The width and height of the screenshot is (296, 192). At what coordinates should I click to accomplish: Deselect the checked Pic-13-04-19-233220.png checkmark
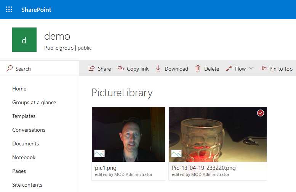tap(261, 113)
